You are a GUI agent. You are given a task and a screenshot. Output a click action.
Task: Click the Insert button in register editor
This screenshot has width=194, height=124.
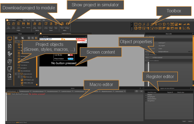click(x=184, y=121)
